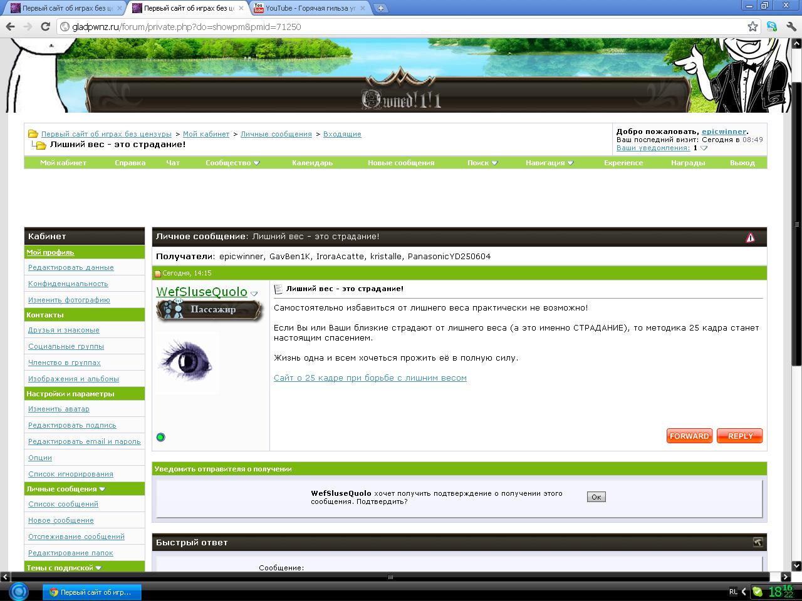Open Experience in the navbar

coord(623,163)
